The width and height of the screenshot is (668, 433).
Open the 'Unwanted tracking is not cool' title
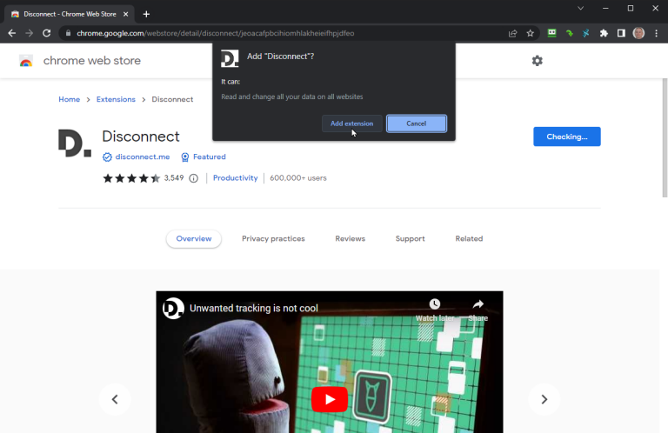tap(253, 309)
